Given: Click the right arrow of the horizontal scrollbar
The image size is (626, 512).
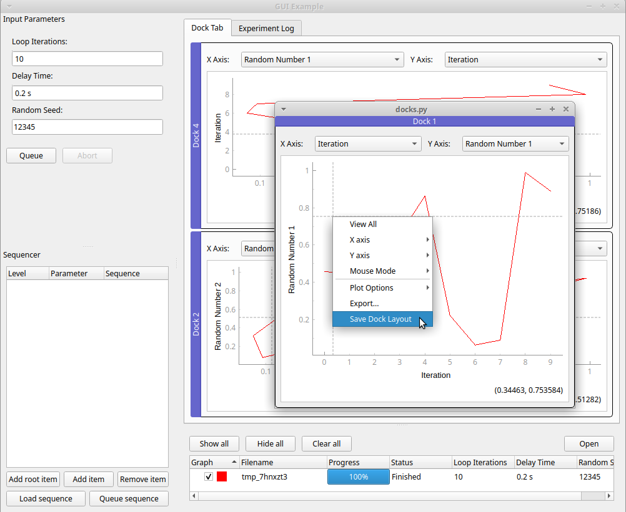Looking at the screenshot, I should (x=609, y=496).
